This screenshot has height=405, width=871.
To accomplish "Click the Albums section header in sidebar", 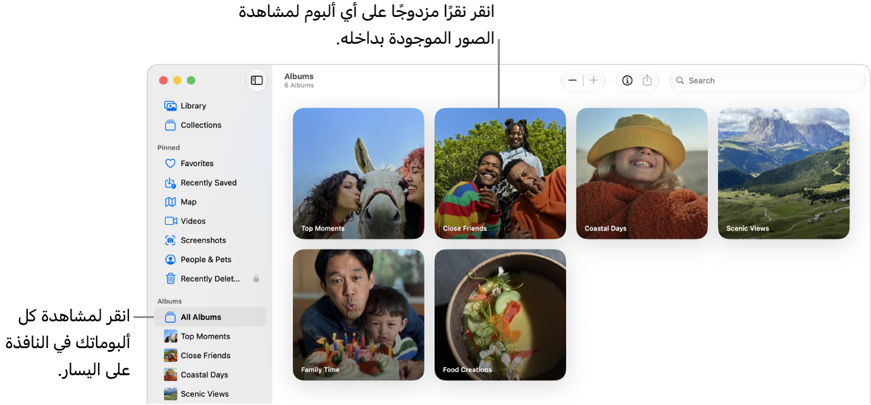I will (x=169, y=301).
